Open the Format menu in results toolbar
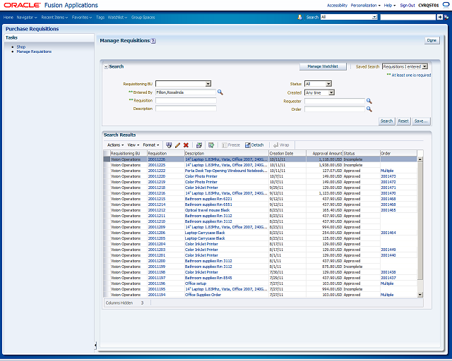 150,145
